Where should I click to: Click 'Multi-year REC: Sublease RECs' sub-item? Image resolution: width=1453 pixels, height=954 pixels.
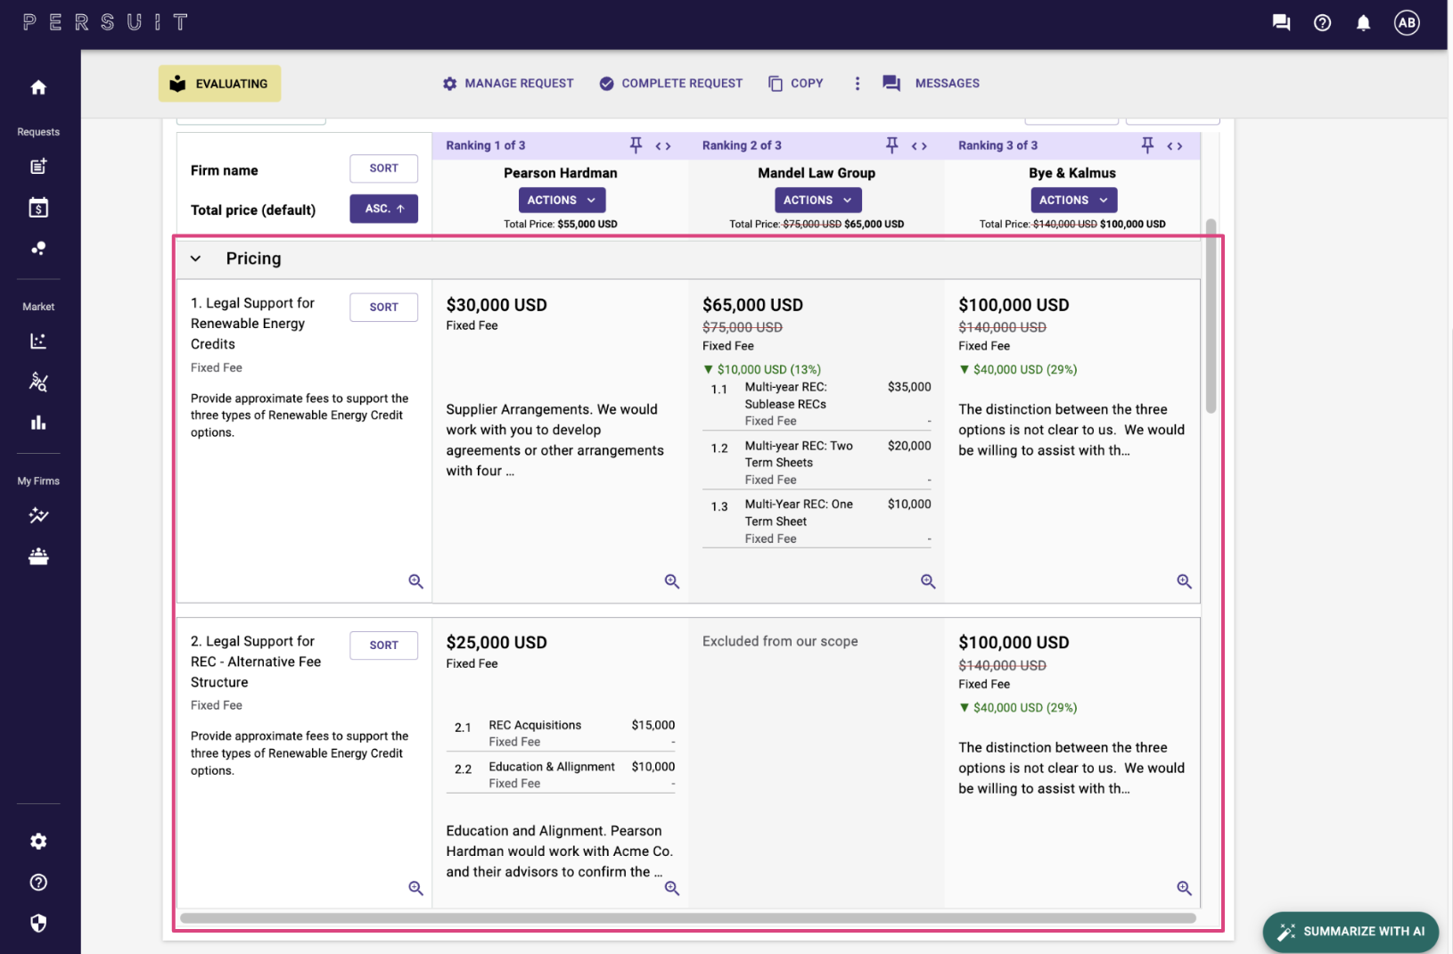click(x=817, y=404)
